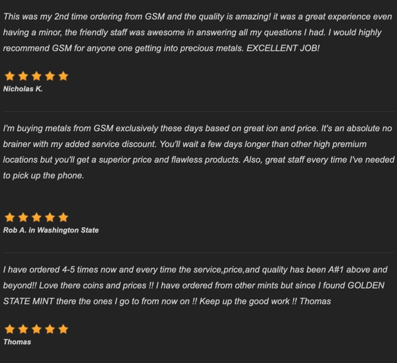Screen dimensions: 397x363
Task: Click the first star in Thomas's rating
Action: 10,329
